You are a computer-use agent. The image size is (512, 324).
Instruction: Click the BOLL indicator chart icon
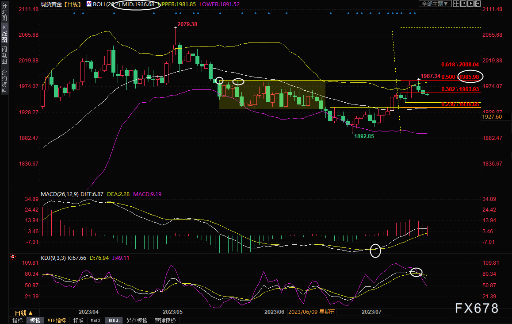click(x=89, y=4)
